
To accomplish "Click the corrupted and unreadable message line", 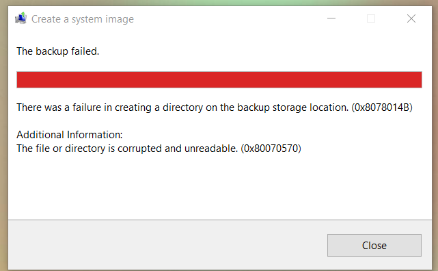I will point(159,149).
